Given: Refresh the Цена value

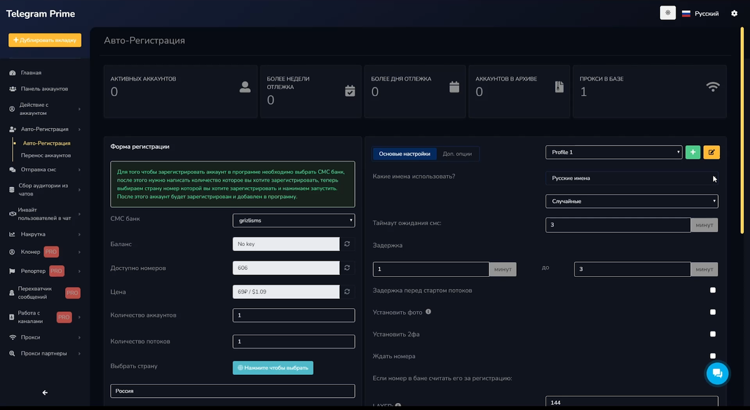Looking at the screenshot, I should coord(347,291).
